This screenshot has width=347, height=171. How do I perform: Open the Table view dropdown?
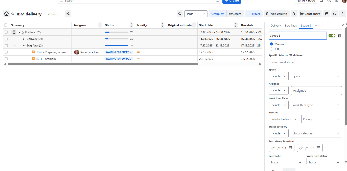(196, 14)
